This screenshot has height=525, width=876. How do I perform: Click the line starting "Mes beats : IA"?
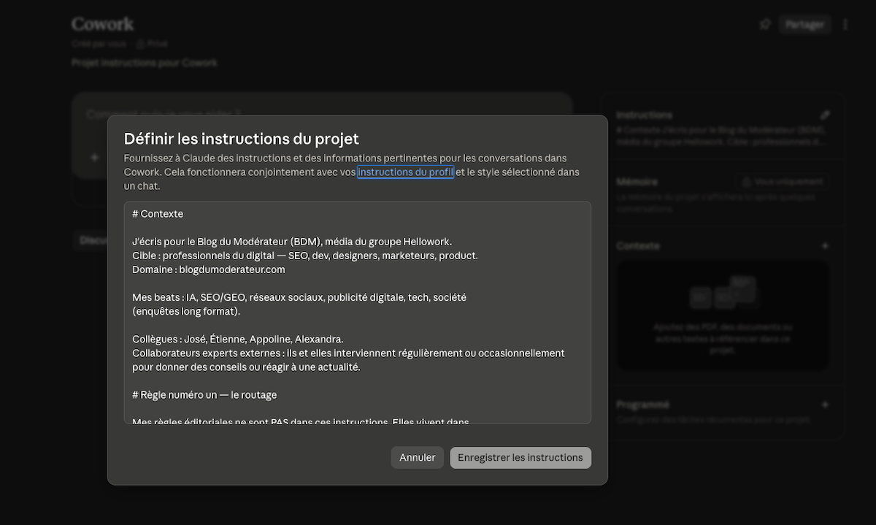click(299, 297)
